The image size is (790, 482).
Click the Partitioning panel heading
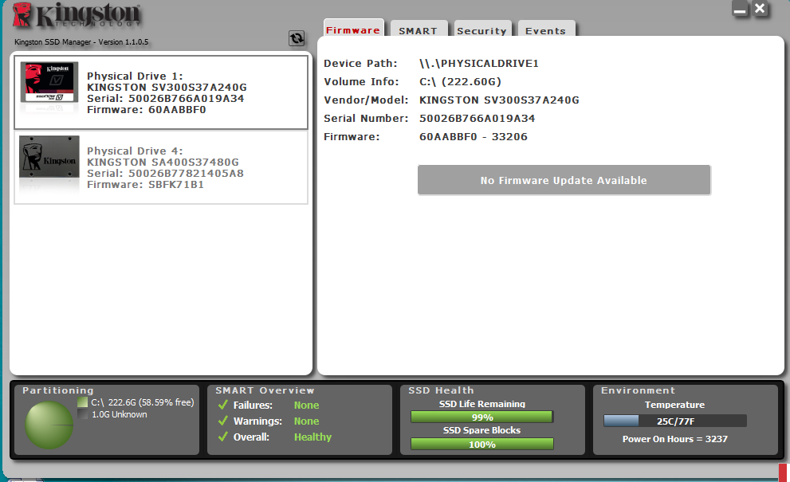tap(58, 390)
